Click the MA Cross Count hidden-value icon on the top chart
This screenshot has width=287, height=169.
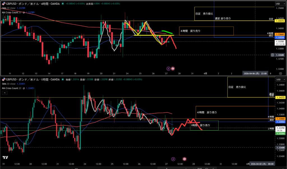[24, 13]
